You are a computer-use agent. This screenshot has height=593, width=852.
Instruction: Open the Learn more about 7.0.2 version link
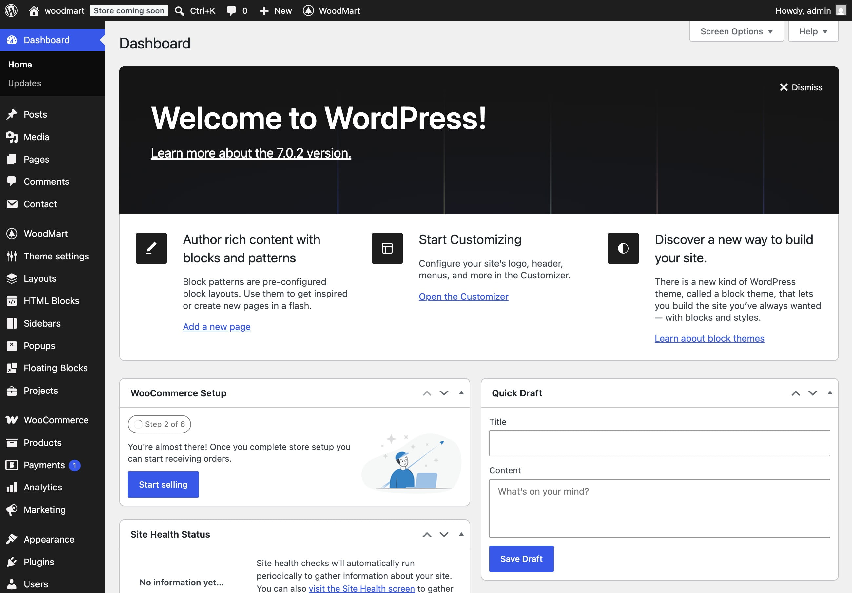pos(251,153)
